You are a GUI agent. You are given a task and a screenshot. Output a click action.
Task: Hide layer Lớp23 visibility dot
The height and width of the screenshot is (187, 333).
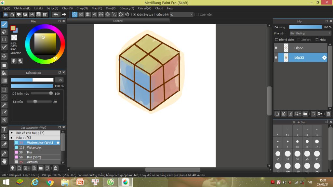pos(276,57)
